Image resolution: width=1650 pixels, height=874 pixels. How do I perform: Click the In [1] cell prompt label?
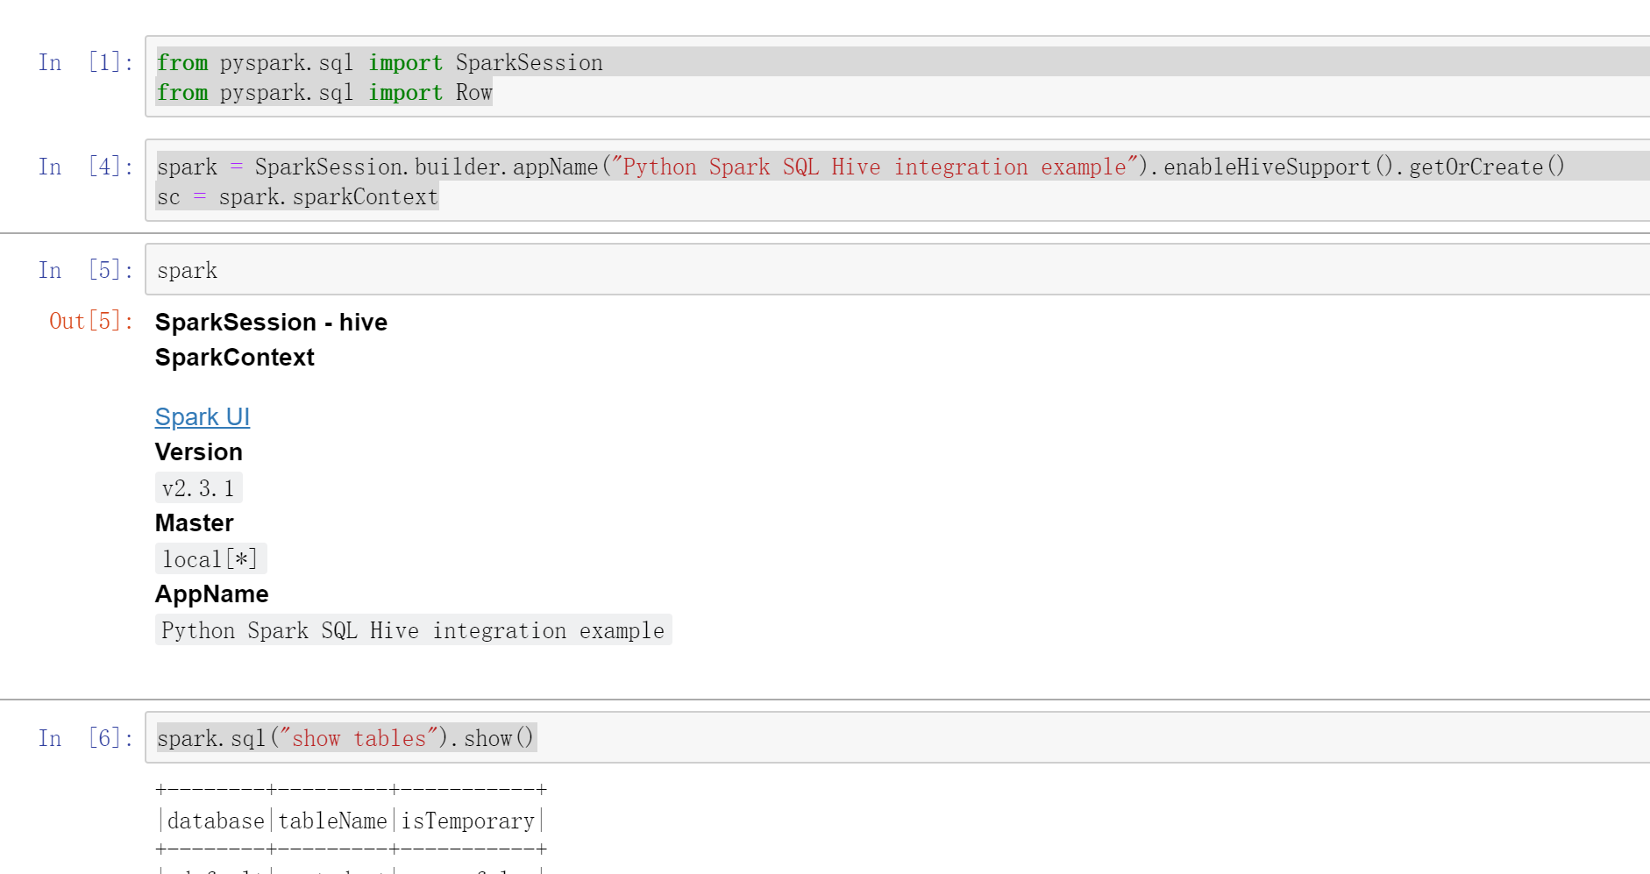(x=83, y=62)
